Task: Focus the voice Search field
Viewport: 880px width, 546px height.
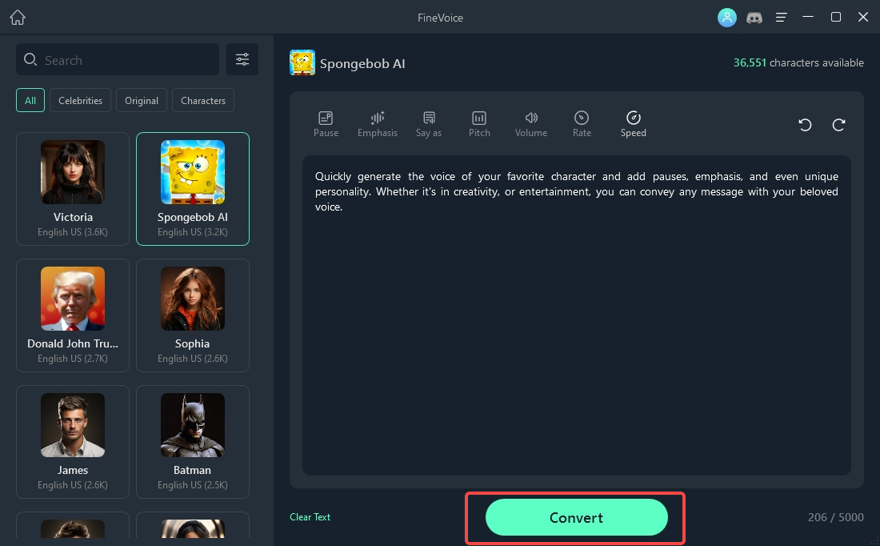Action: pyautogui.click(x=118, y=59)
